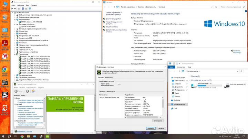Open Файл menu in Device Manager
The width and height of the screenshot is (248, 139).
click(x=13, y=5)
